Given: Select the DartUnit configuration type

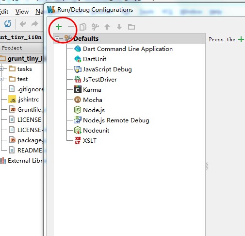Looking at the screenshot, I should pos(95,59).
